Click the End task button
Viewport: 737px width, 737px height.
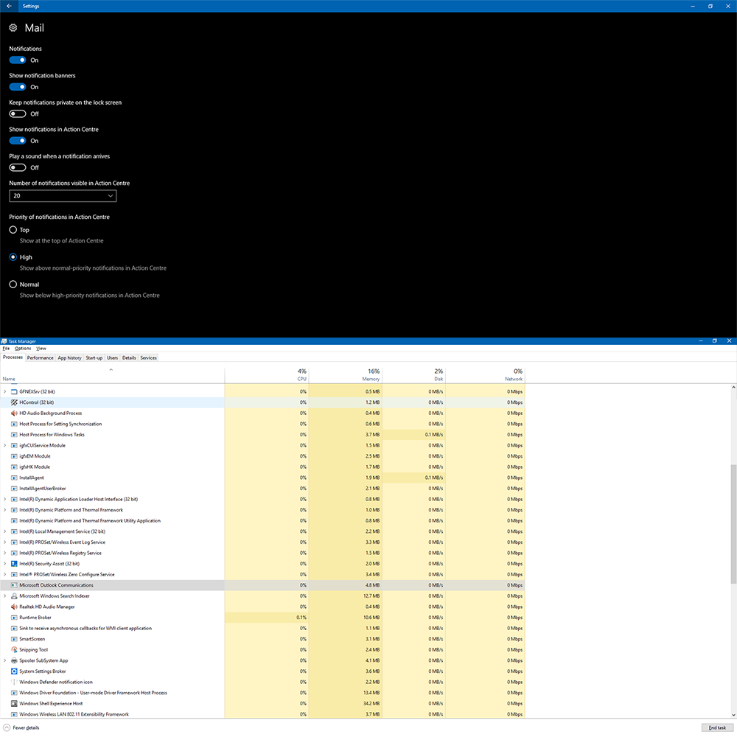717,727
